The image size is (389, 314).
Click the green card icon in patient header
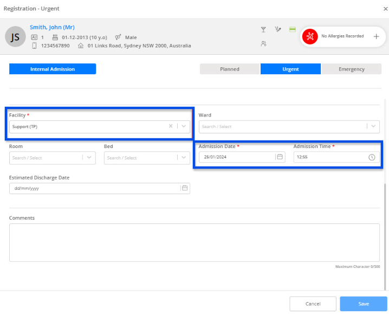292,29
